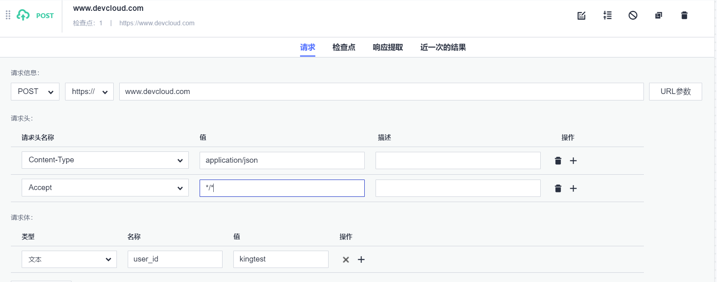This screenshot has width=717, height=282.
Task: Open the POST method dropdown
Action: click(x=35, y=92)
